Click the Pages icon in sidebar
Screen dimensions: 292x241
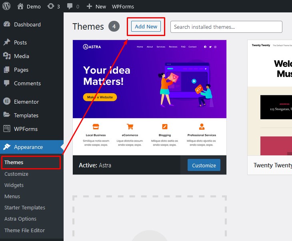[x=7, y=70]
